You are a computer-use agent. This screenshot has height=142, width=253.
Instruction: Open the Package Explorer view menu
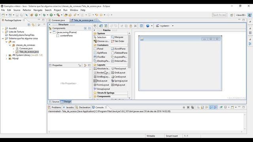44,24
